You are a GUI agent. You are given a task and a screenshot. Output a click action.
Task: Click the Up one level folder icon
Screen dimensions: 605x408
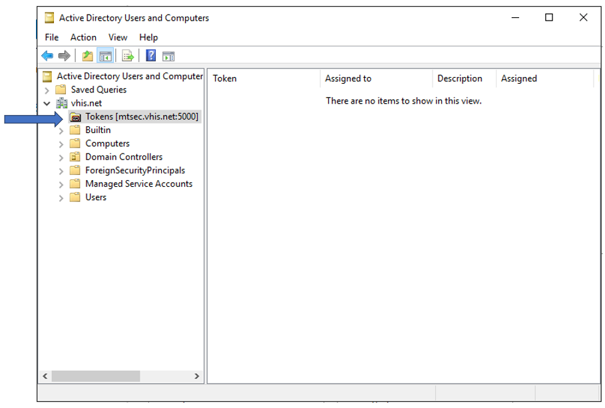click(x=88, y=56)
